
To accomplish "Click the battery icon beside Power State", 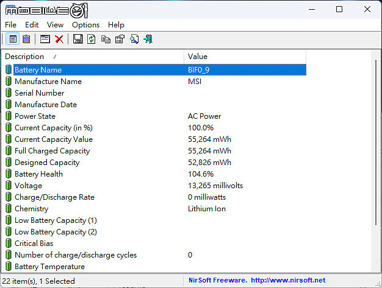I will click(9, 116).
